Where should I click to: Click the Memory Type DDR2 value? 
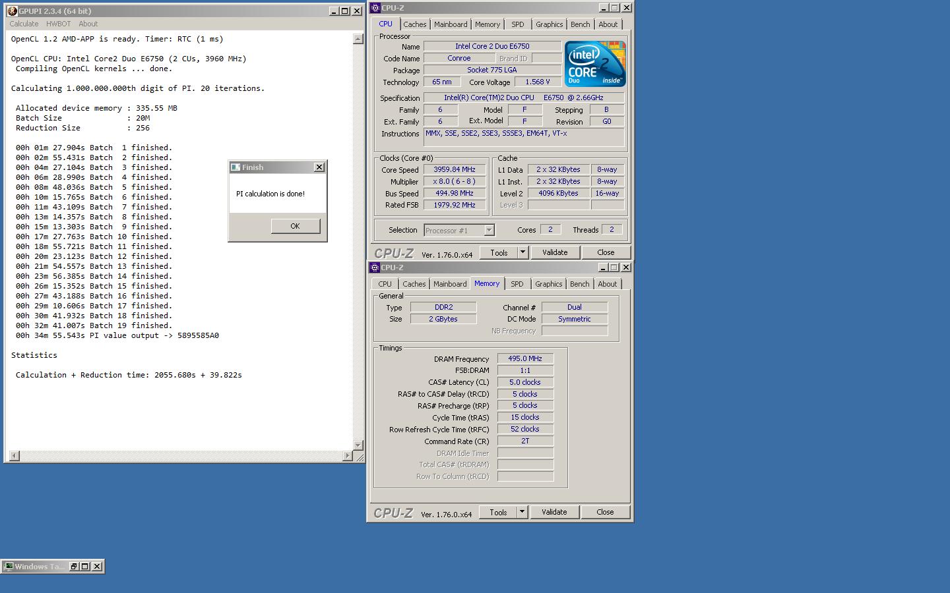point(443,307)
